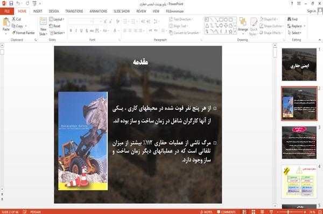
Task: Toggle Strikethrough formatting
Action: 92,31
